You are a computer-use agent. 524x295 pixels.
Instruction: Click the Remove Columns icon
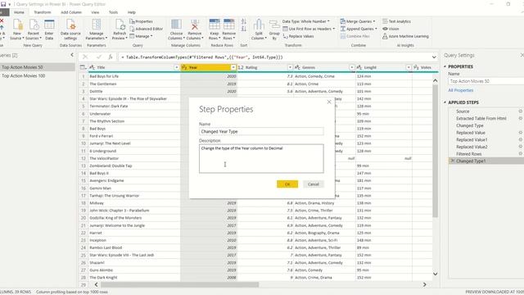pos(195,29)
